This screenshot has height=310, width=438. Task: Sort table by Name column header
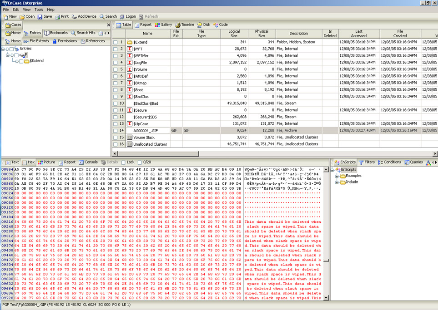[x=148, y=34]
